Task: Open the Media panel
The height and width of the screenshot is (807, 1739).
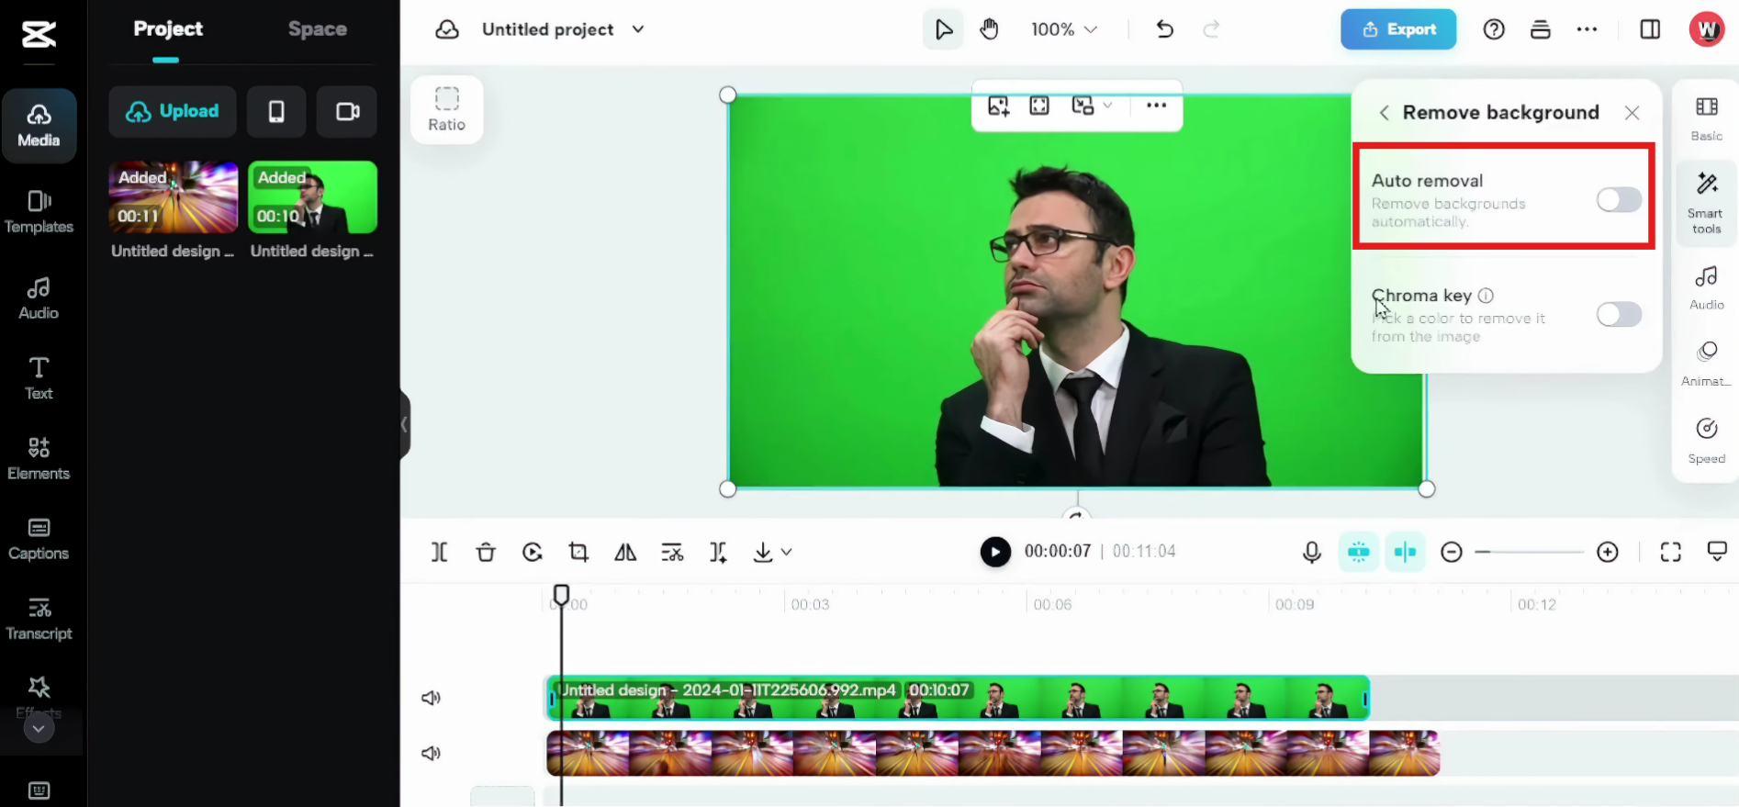Action: [39, 126]
